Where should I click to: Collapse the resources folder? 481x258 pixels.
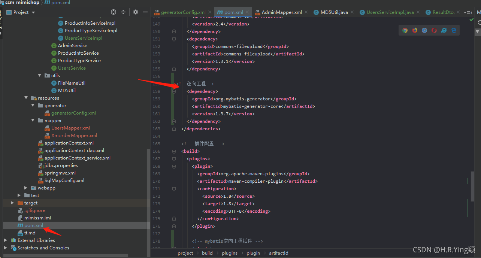(26, 98)
